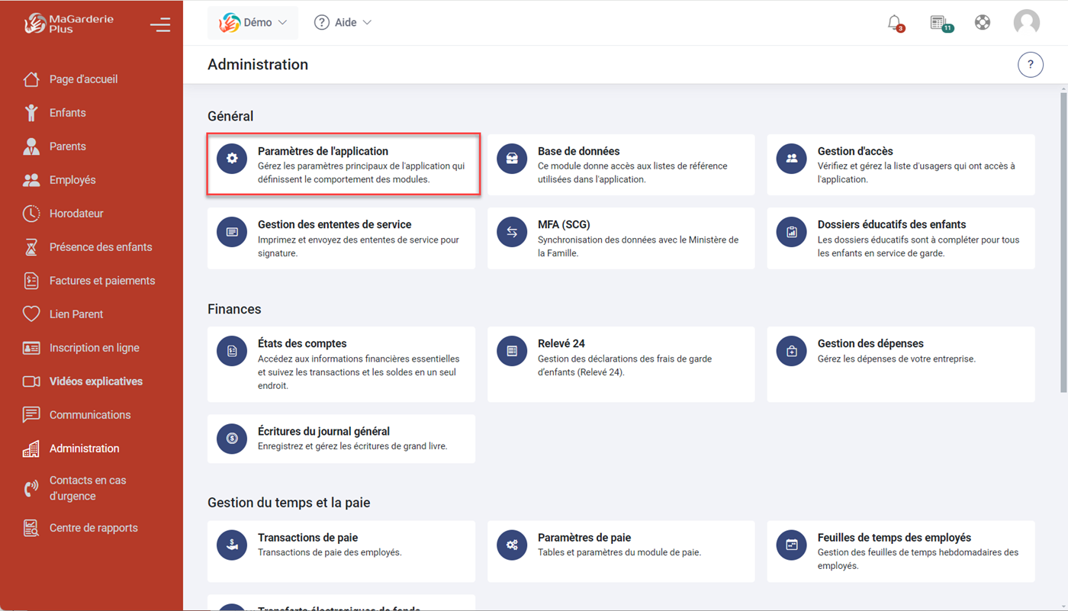Click the Communications chat icon
The image size is (1068, 611).
(31, 415)
